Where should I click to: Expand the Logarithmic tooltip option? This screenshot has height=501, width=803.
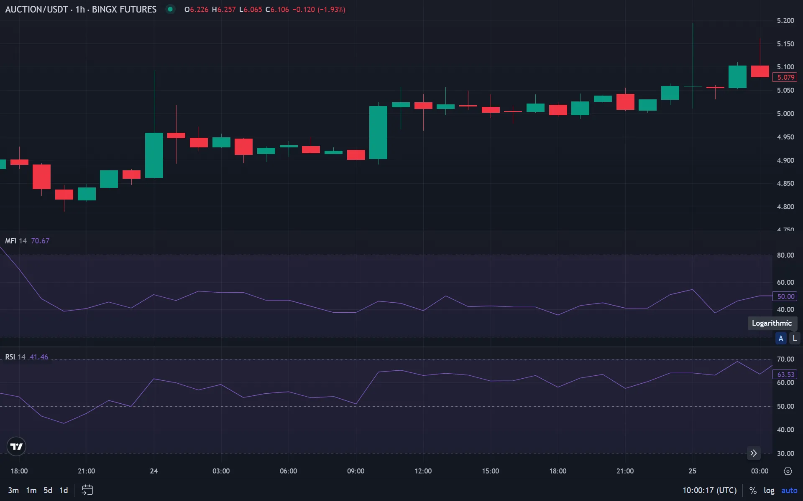tap(772, 323)
